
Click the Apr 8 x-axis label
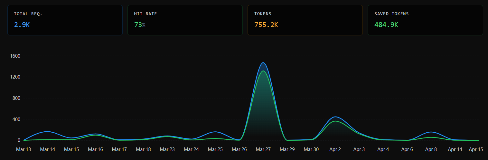431,149
